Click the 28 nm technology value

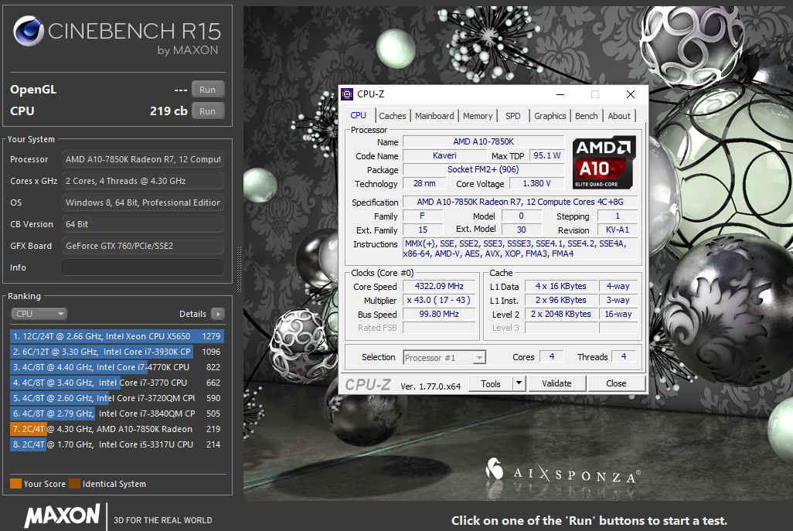[x=424, y=184]
